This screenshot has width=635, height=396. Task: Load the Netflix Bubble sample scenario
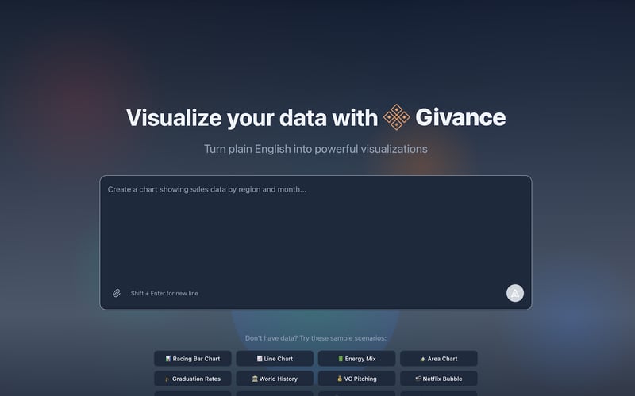coord(439,379)
